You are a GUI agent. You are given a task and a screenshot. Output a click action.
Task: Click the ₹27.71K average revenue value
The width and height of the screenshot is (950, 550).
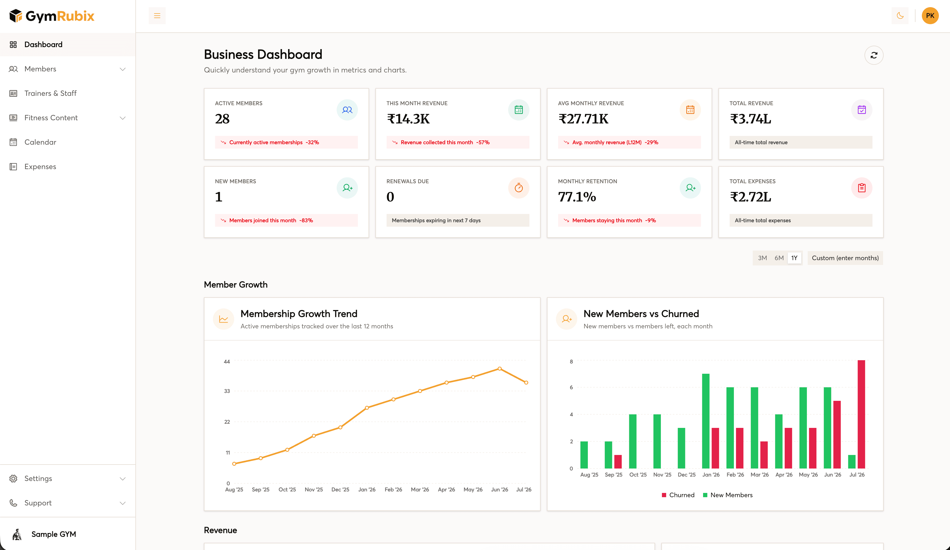coord(583,119)
